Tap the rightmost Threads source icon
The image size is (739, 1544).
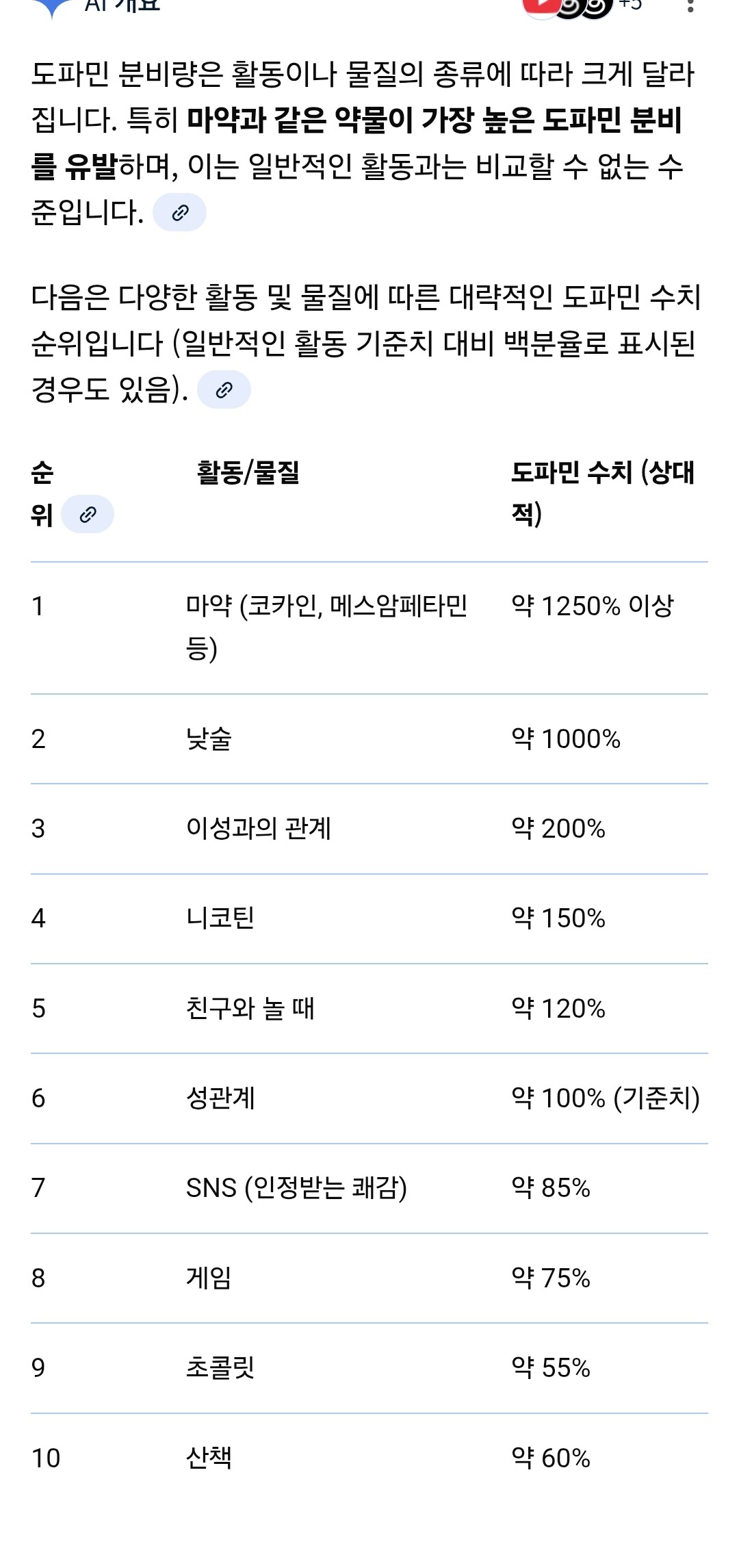point(597,7)
